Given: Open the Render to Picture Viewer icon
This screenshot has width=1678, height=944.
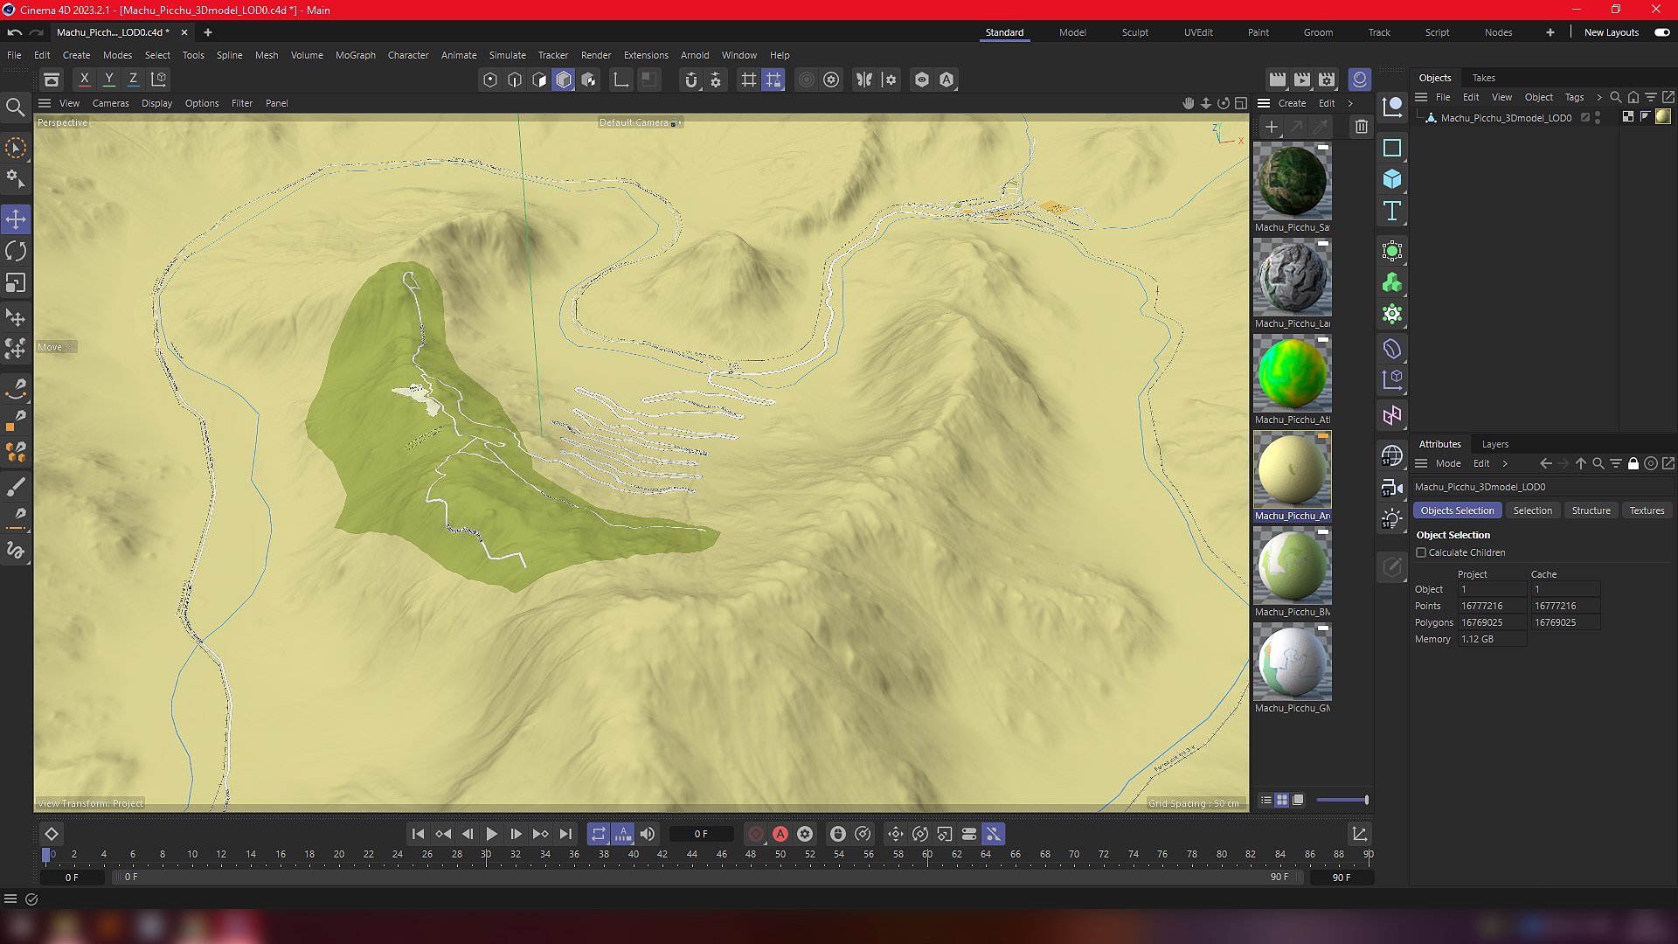Looking at the screenshot, I should coord(1302,80).
